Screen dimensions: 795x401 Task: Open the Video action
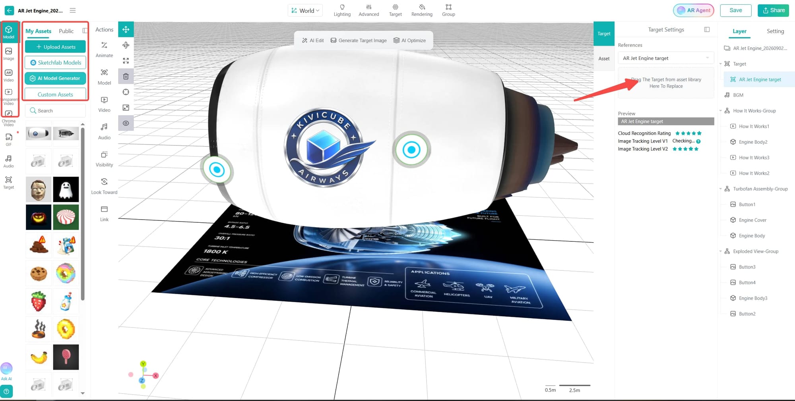pyautogui.click(x=104, y=104)
